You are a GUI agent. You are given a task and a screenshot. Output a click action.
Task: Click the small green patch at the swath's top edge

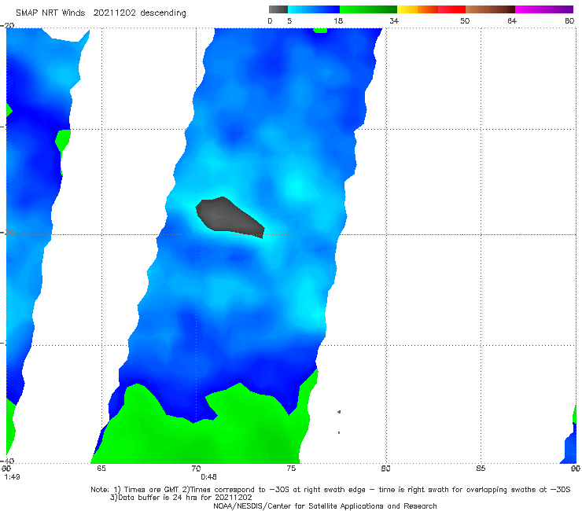[x=320, y=30]
